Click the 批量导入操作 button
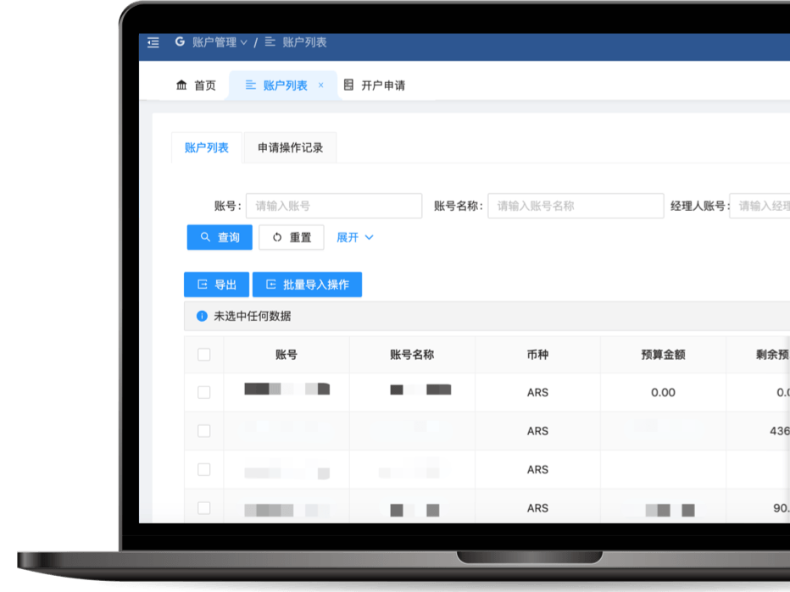The width and height of the screenshot is (790, 592). (x=307, y=284)
